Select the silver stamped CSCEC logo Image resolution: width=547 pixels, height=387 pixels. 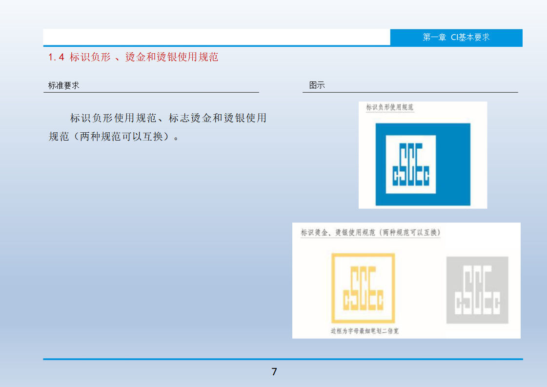(x=477, y=290)
